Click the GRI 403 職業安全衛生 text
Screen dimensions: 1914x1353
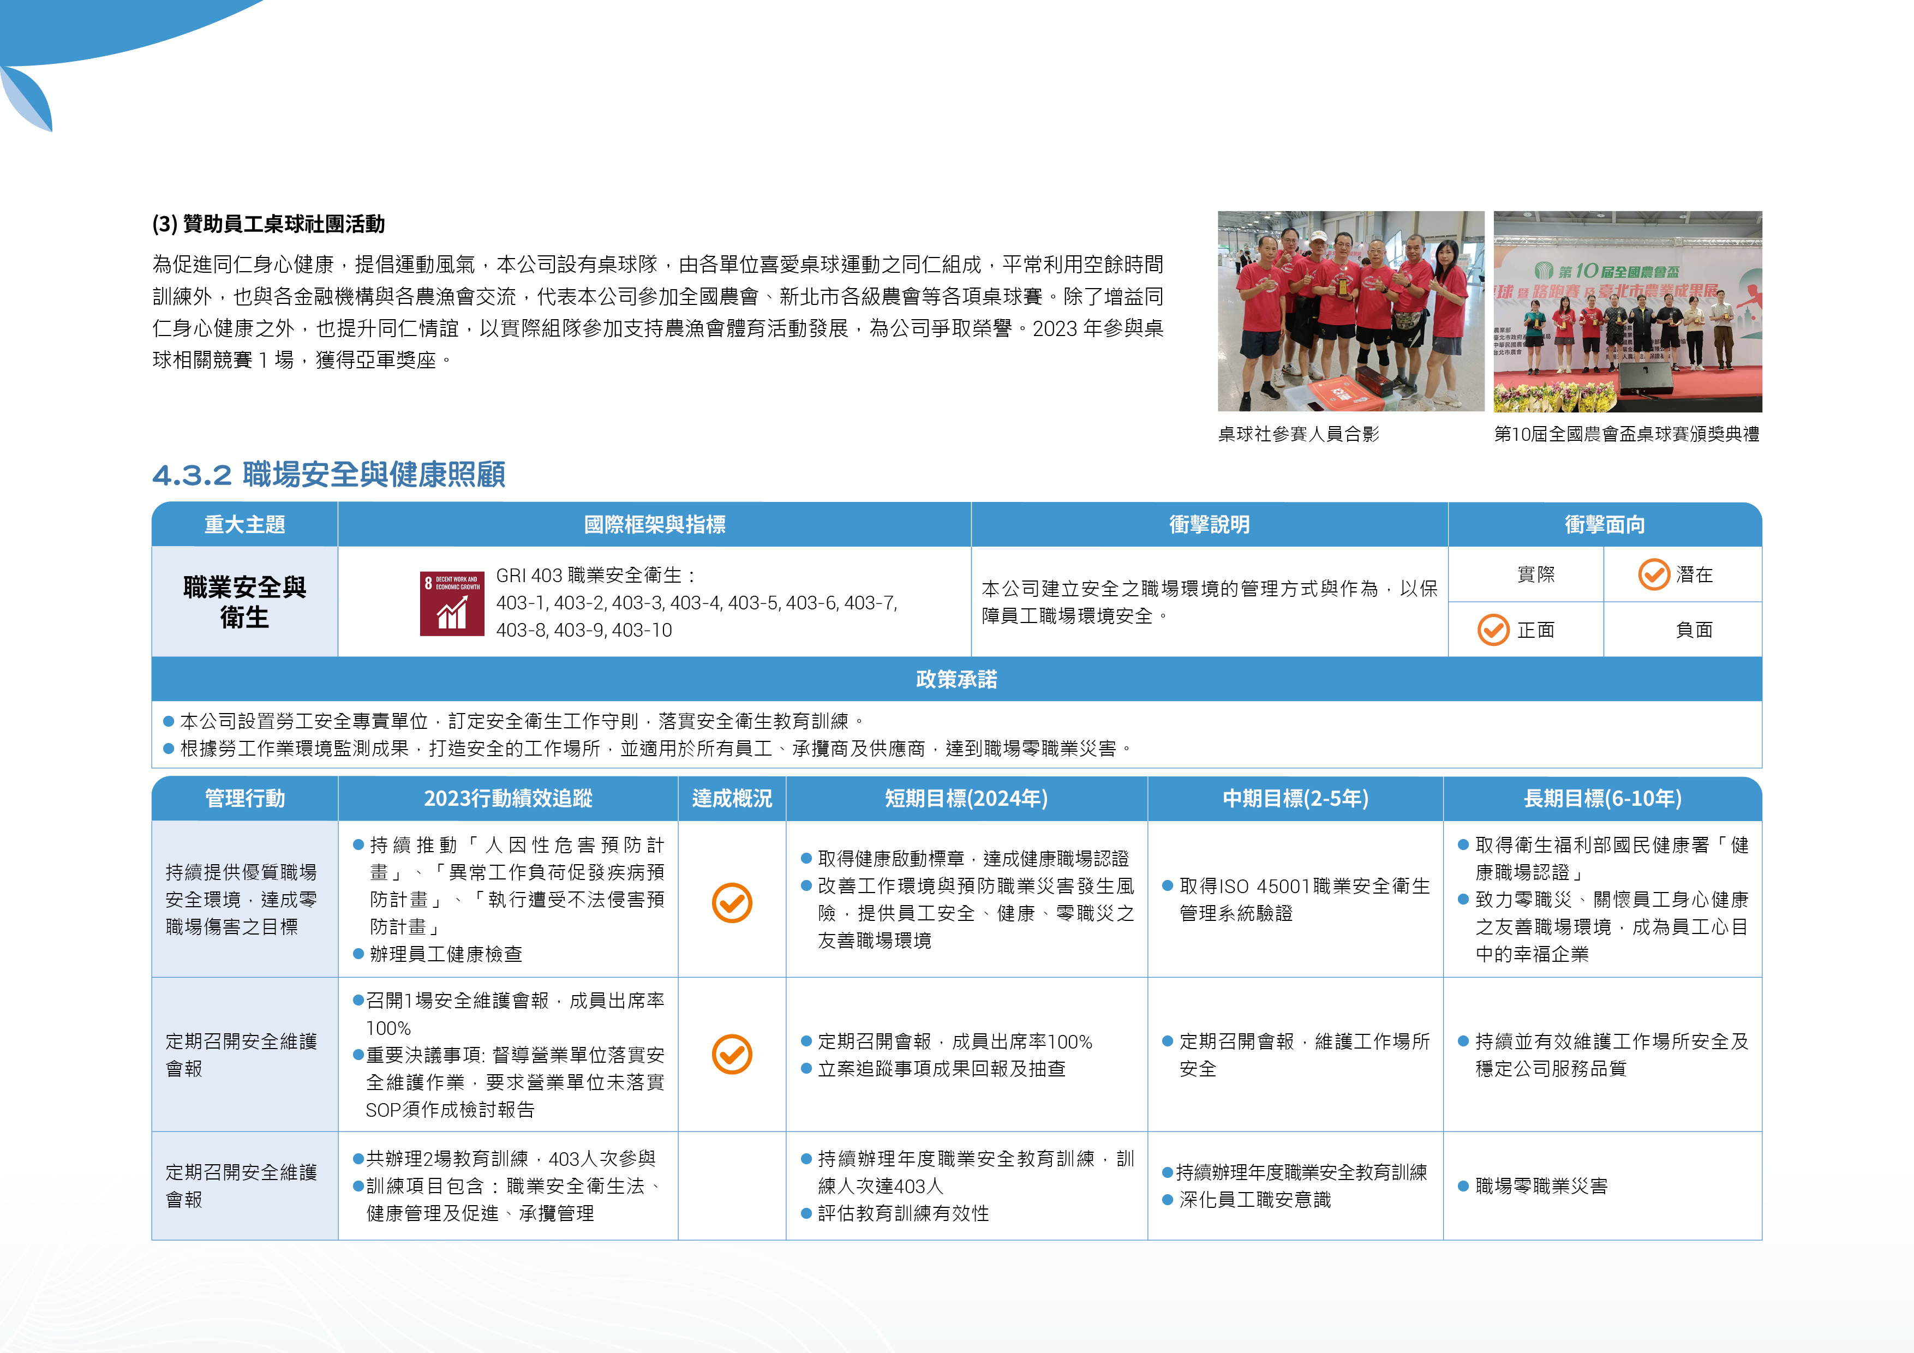[x=595, y=575]
